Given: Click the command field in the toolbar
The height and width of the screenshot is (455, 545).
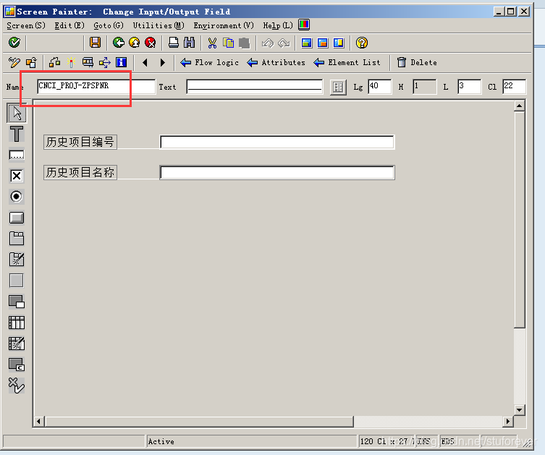Looking at the screenshot, I should [x=55, y=43].
